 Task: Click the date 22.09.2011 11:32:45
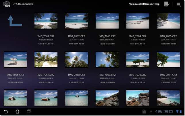(x=76, y=40)
